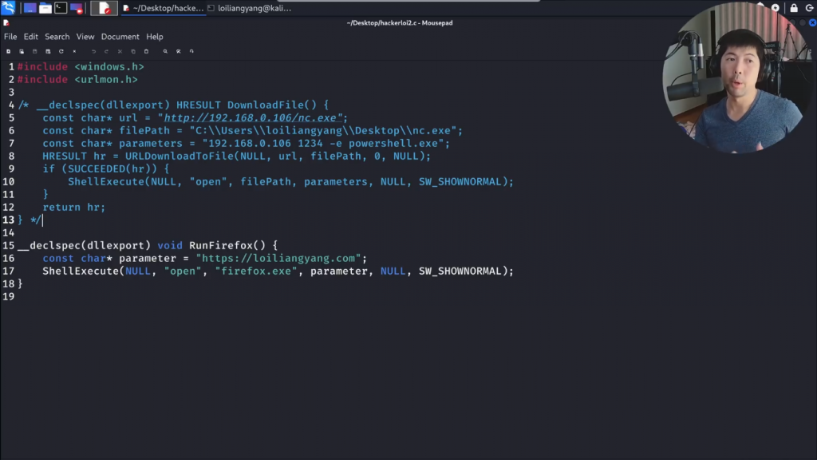Close the Mousepad window with blue X

pyautogui.click(x=812, y=23)
